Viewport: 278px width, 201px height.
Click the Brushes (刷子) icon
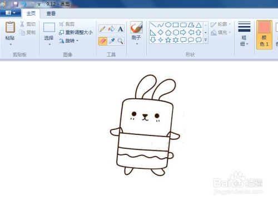point(136,27)
